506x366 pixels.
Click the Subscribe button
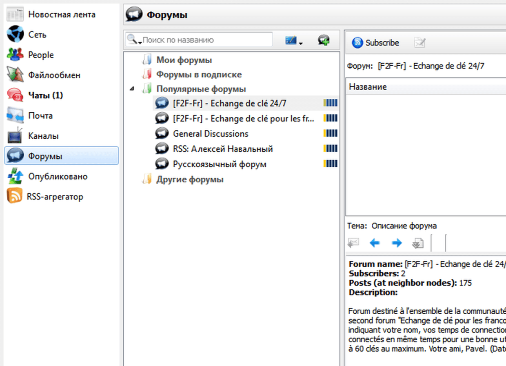pos(375,42)
